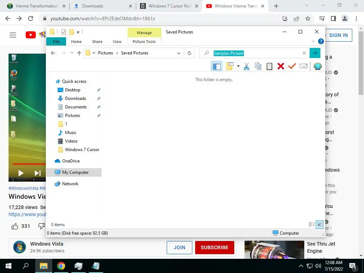This screenshot has width=364, height=273.
Task: Click New Folder icon in Quick Access Toolbar
Action: [x=71, y=32]
